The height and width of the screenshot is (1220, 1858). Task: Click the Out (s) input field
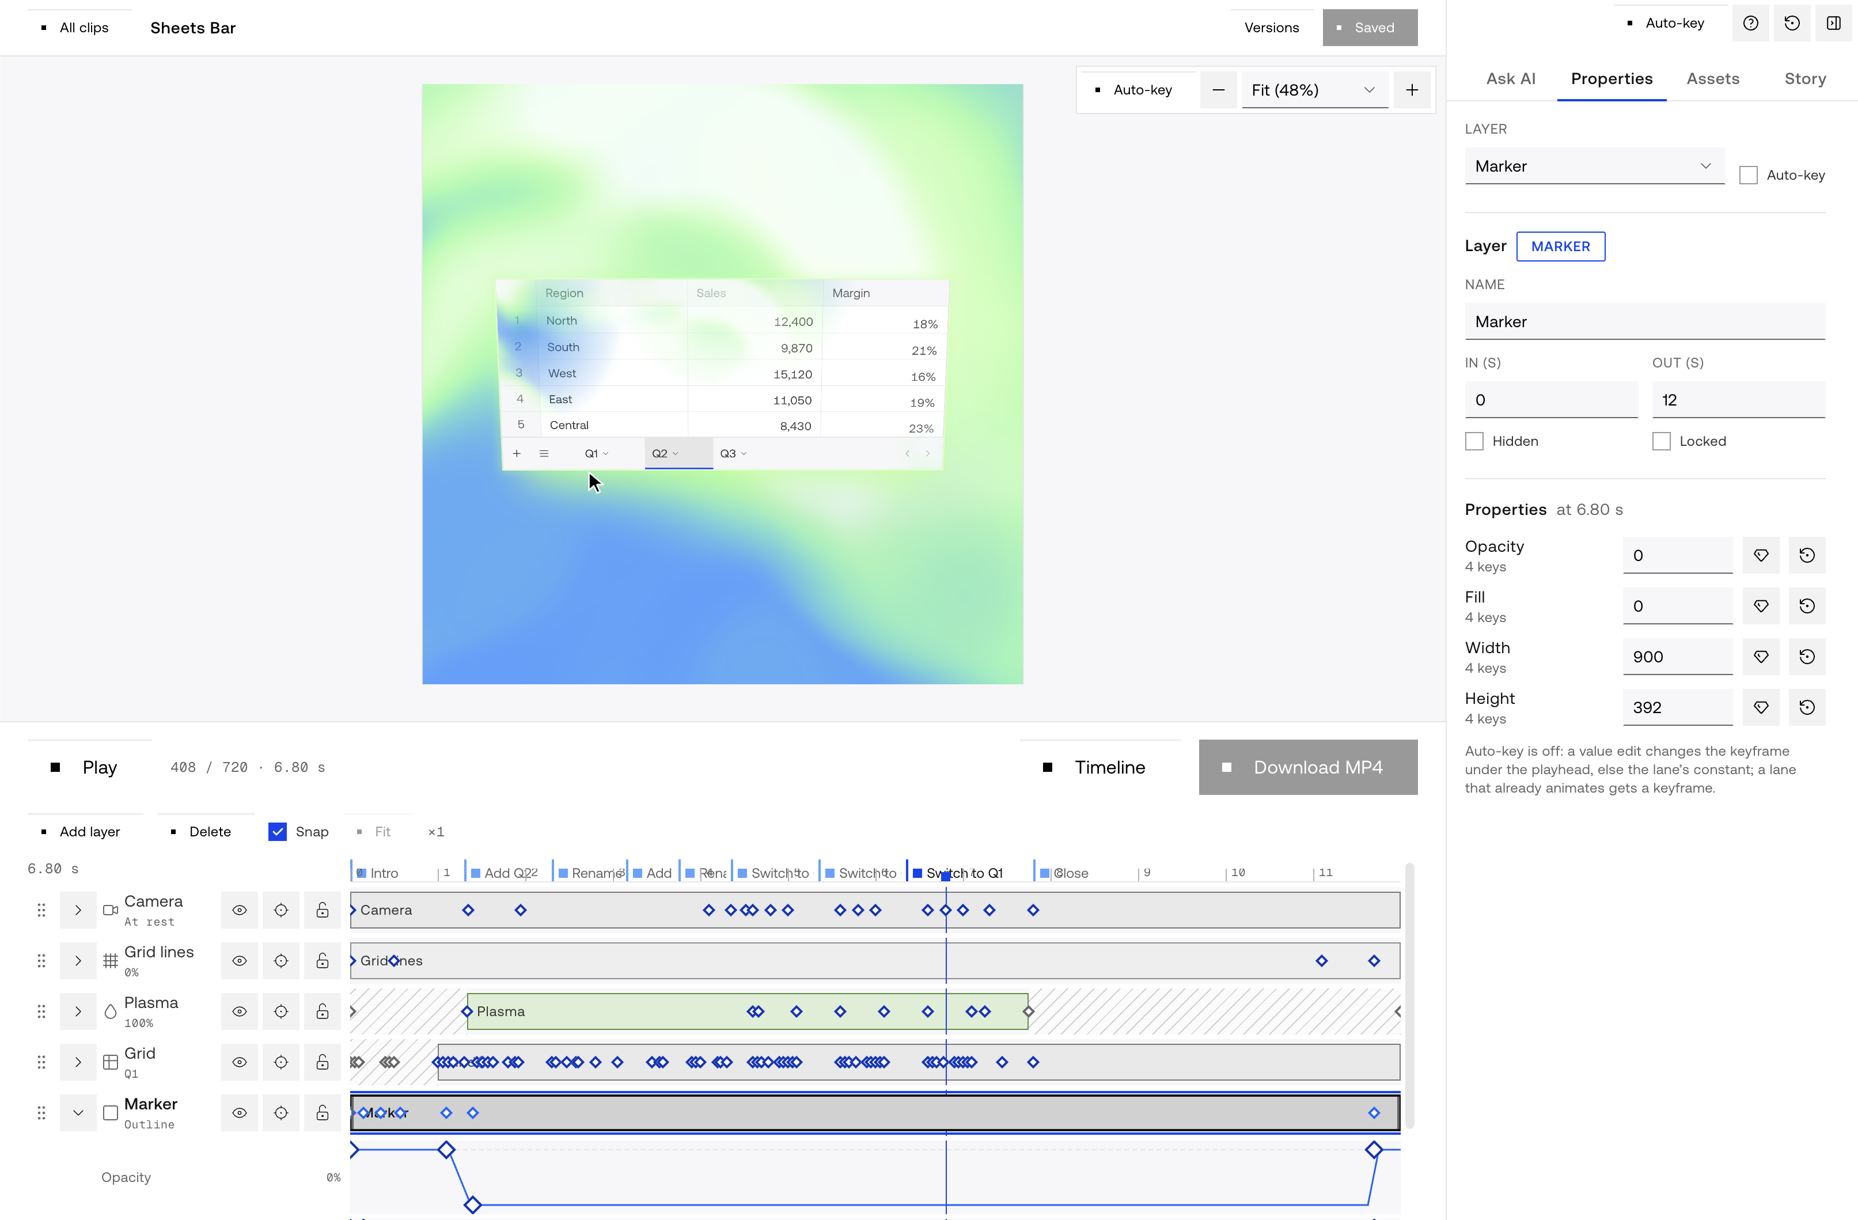pos(1738,400)
